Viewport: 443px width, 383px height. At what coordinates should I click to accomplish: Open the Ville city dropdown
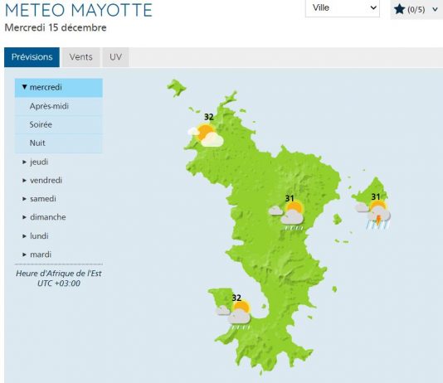click(x=342, y=8)
